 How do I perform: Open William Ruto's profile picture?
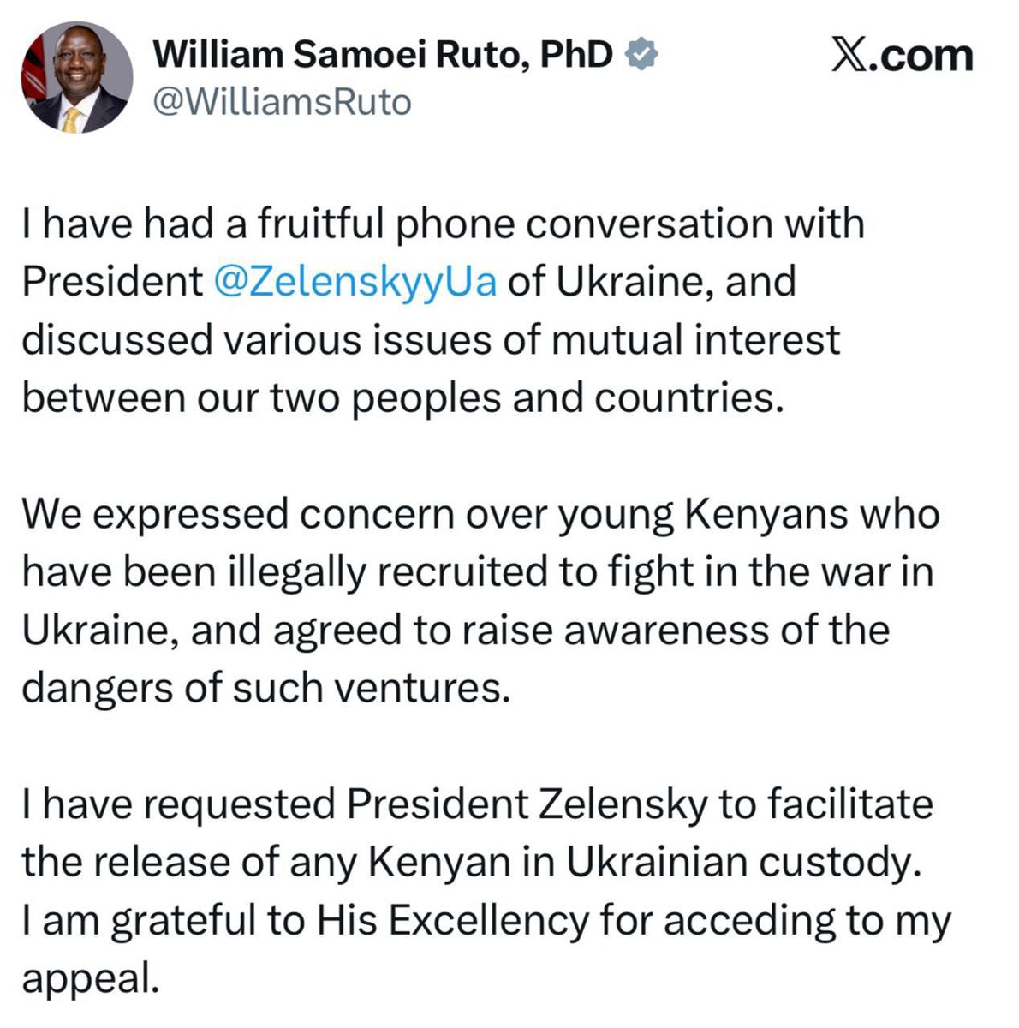[x=77, y=77]
